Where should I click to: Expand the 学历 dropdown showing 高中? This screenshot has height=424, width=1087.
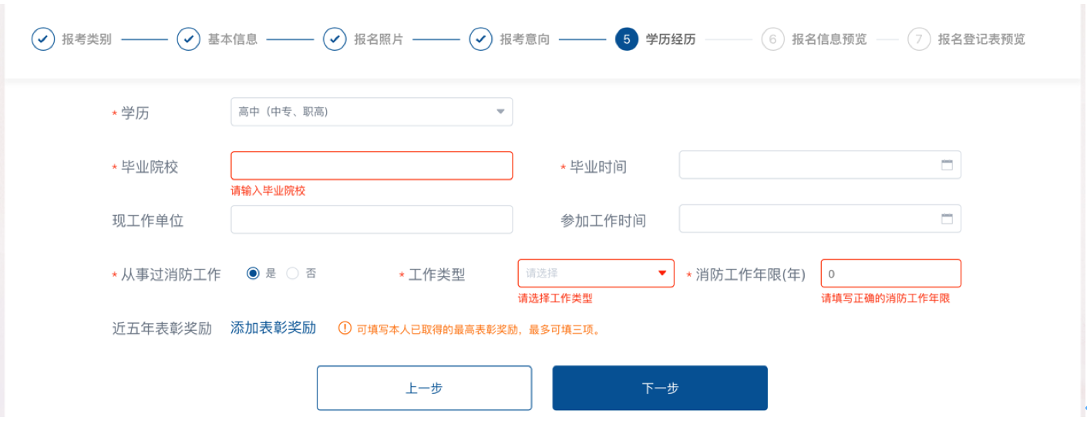click(x=372, y=112)
